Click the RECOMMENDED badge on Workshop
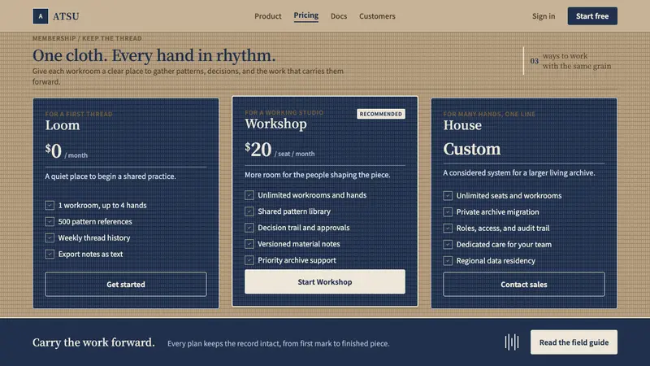 point(380,114)
